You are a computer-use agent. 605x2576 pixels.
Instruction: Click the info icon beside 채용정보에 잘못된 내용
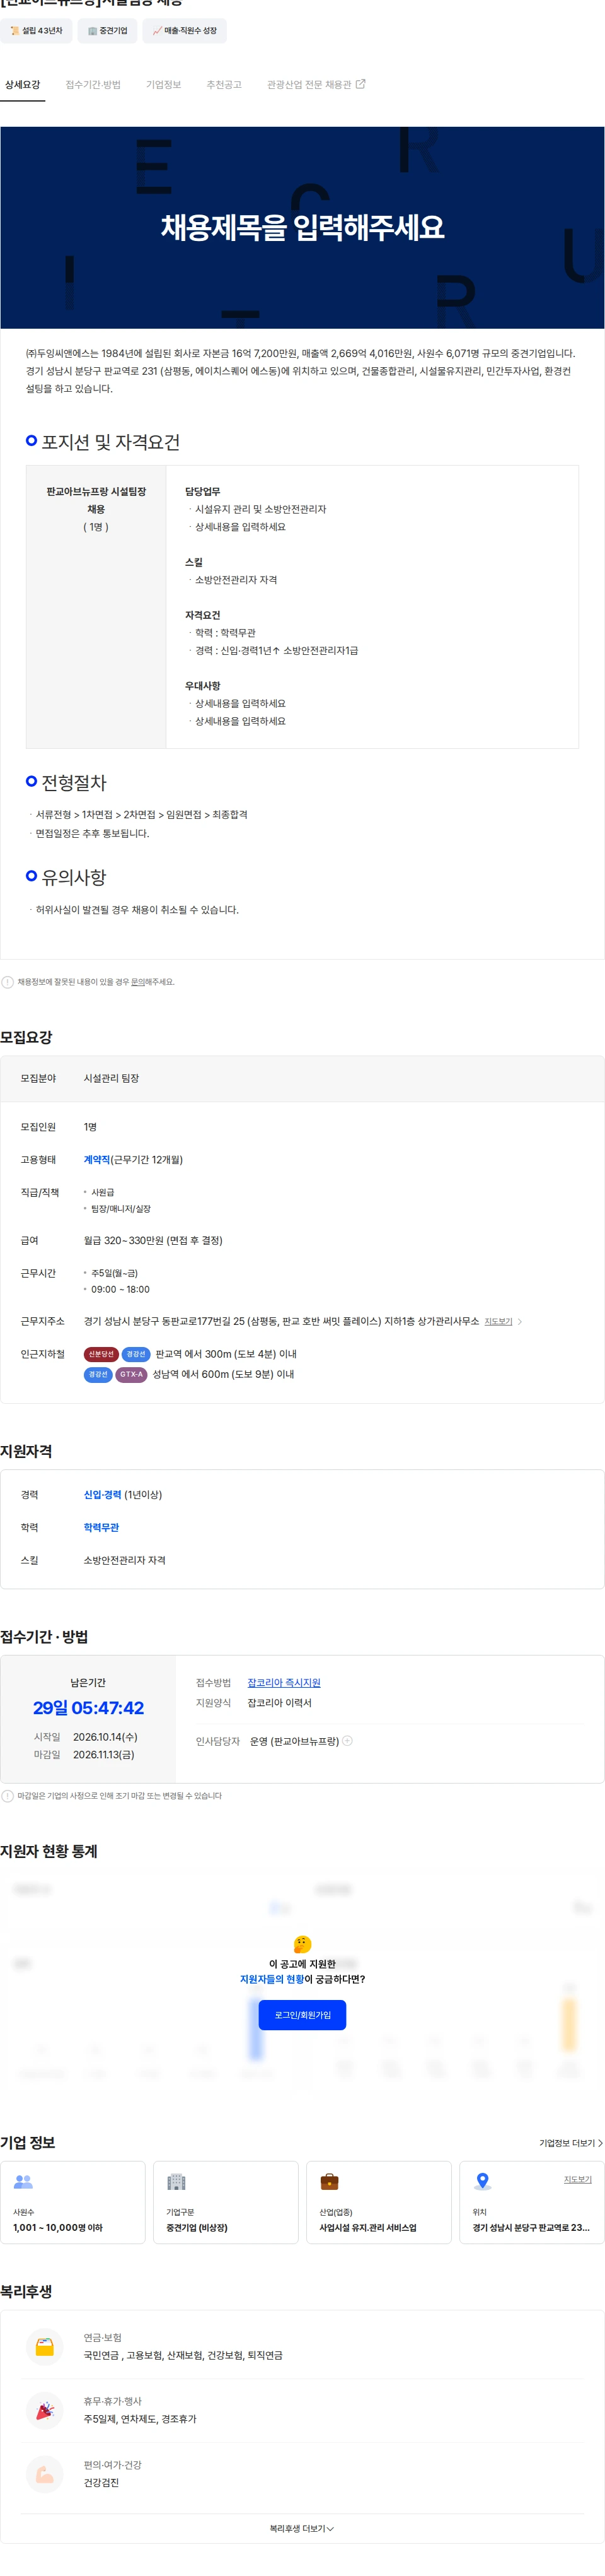tap(8, 982)
